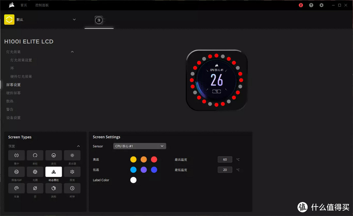Select the 图案 dotted screen type preset
The image size is (353, 216).
72,172
